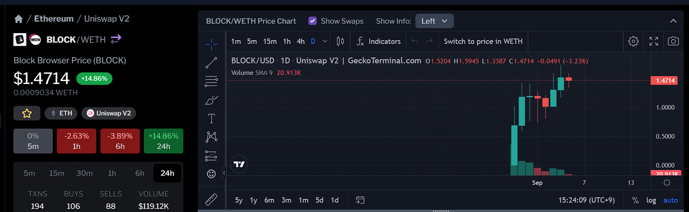Open the Ethereum breadcrumb link
This screenshot has width=689, height=212.
click(53, 19)
